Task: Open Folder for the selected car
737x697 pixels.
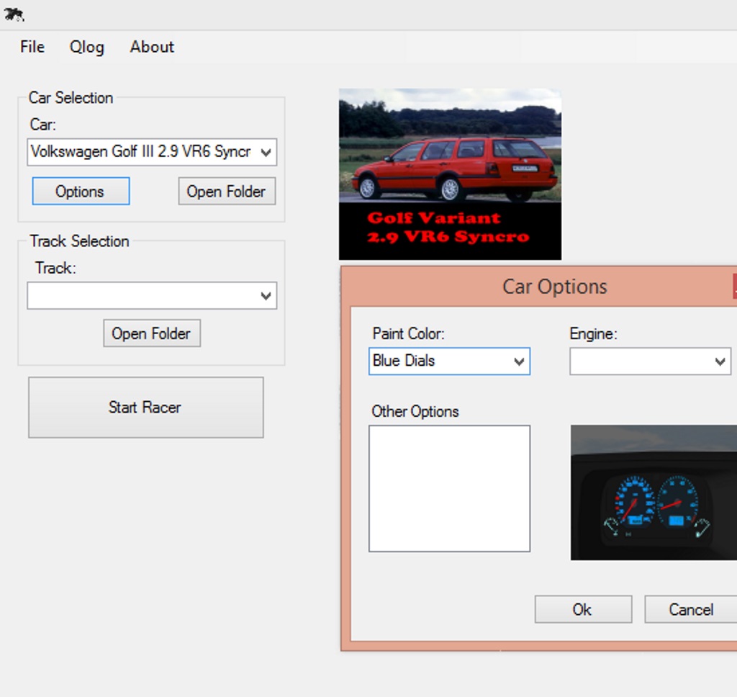Action: (x=227, y=191)
